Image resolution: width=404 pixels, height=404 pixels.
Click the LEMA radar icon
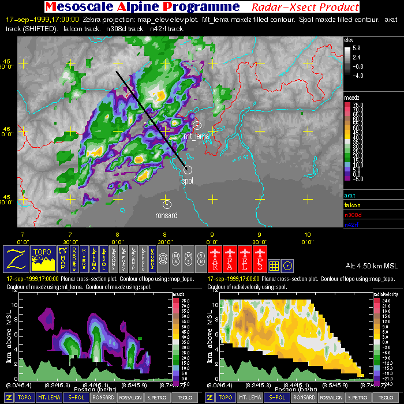pos(94,259)
